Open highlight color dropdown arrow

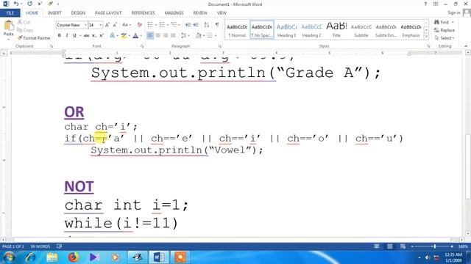[130, 36]
